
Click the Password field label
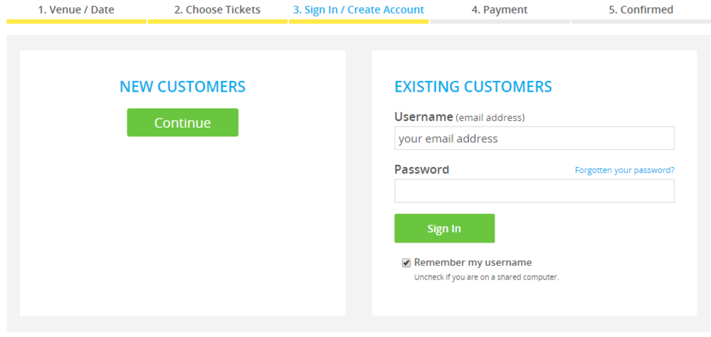421,169
